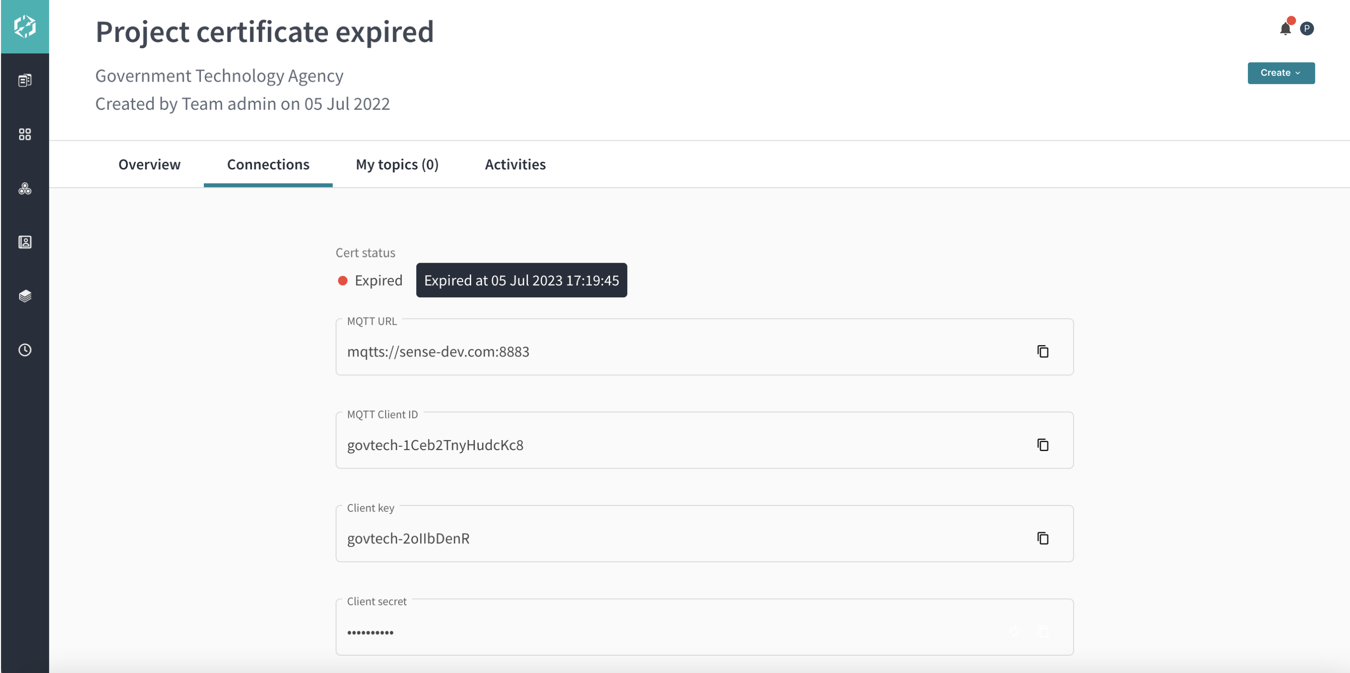
Task: Open the clusters icon in the sidebar
Action: (25, 189)
